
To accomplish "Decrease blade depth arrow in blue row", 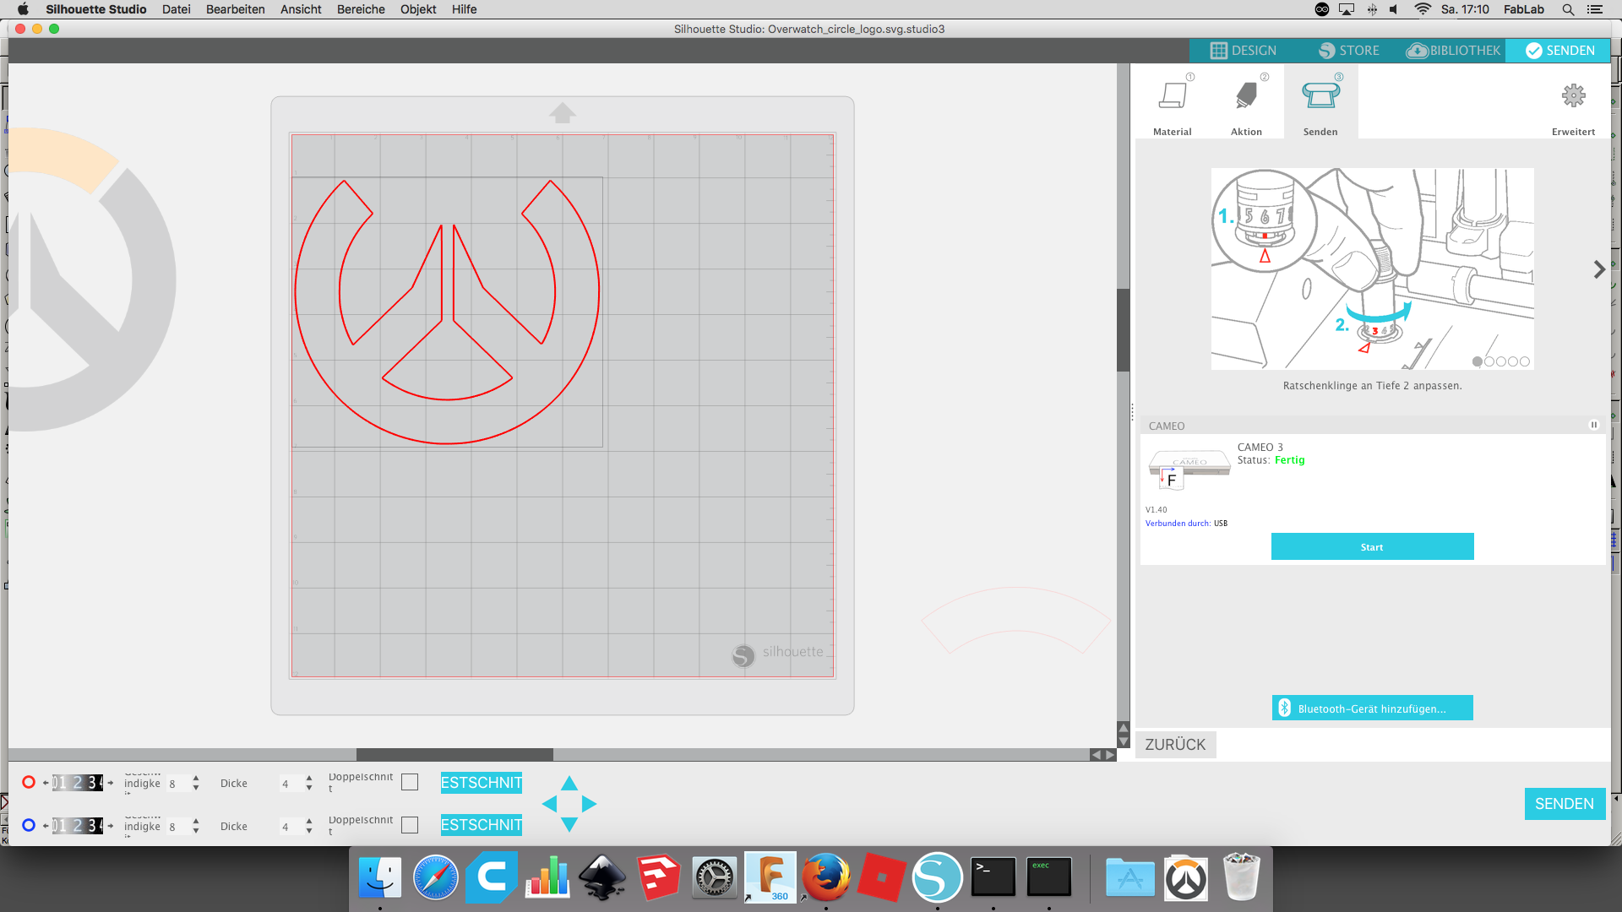I will (x=46, y=825).
